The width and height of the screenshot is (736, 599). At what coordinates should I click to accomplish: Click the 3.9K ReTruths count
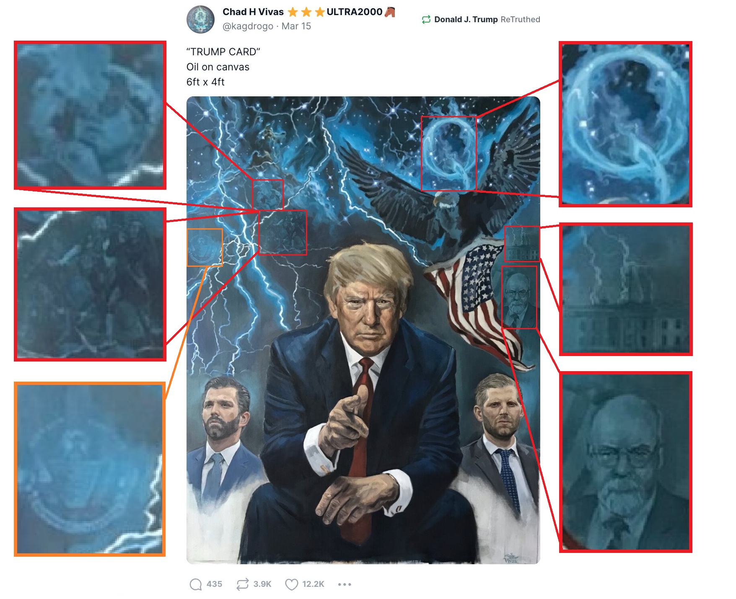tap(262, 584)
